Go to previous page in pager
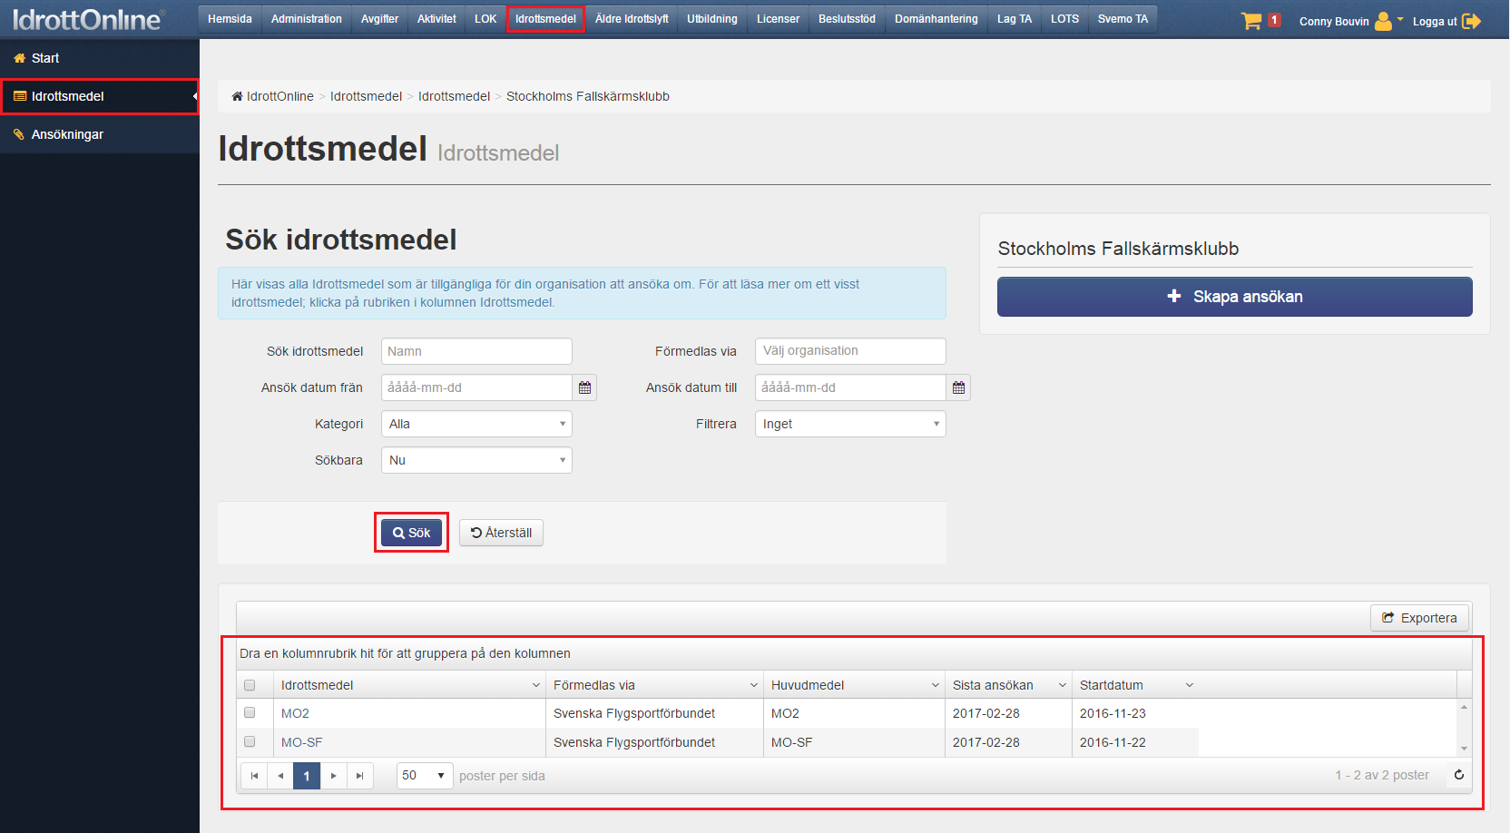Screen dimensions: 1510x833 (x=280, y=776)
